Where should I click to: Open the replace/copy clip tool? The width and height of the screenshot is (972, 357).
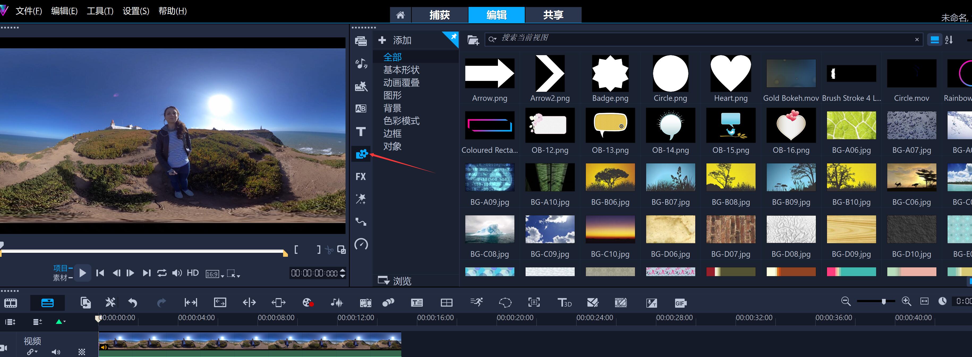click(86, 302)
